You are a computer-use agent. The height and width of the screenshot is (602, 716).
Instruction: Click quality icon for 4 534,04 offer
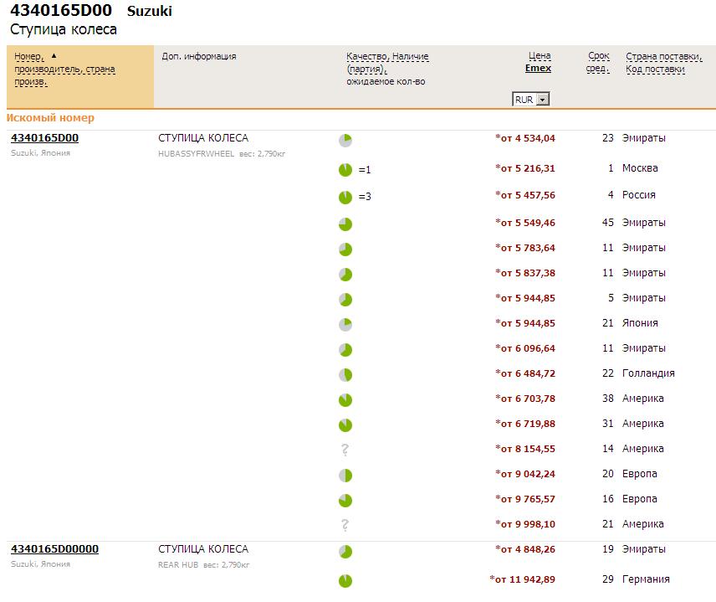coord(345,141)
